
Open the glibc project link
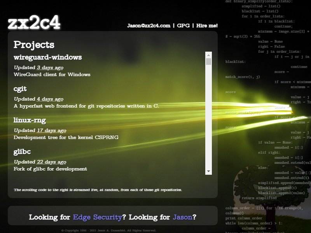tap(22, 152)
